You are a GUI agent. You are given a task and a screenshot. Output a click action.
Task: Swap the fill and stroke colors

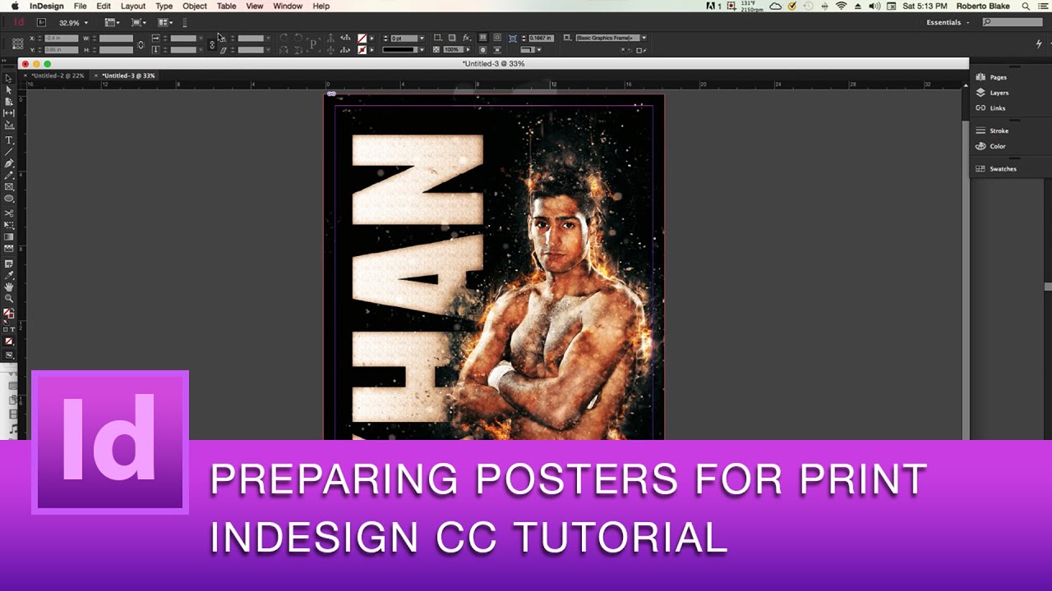[13, 309]
